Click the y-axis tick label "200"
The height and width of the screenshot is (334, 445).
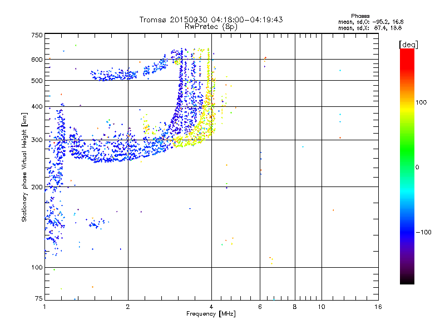tap(37, 187)
